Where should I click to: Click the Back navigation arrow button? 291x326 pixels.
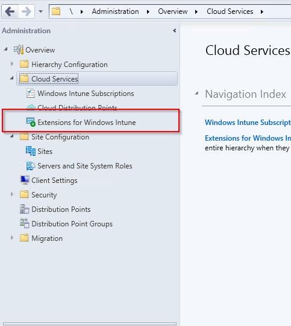click(10, 11)
